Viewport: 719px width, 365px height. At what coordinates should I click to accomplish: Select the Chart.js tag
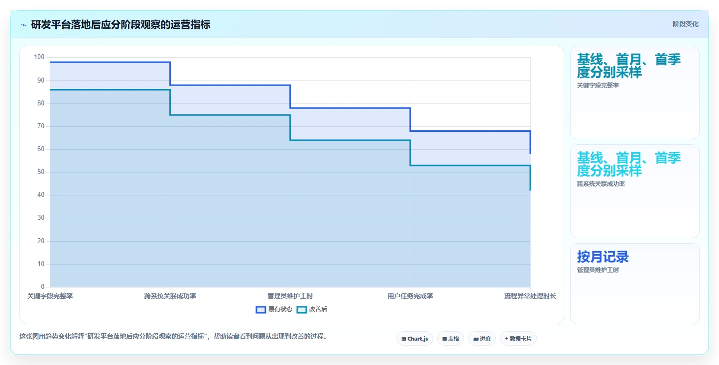pos(415,339)
